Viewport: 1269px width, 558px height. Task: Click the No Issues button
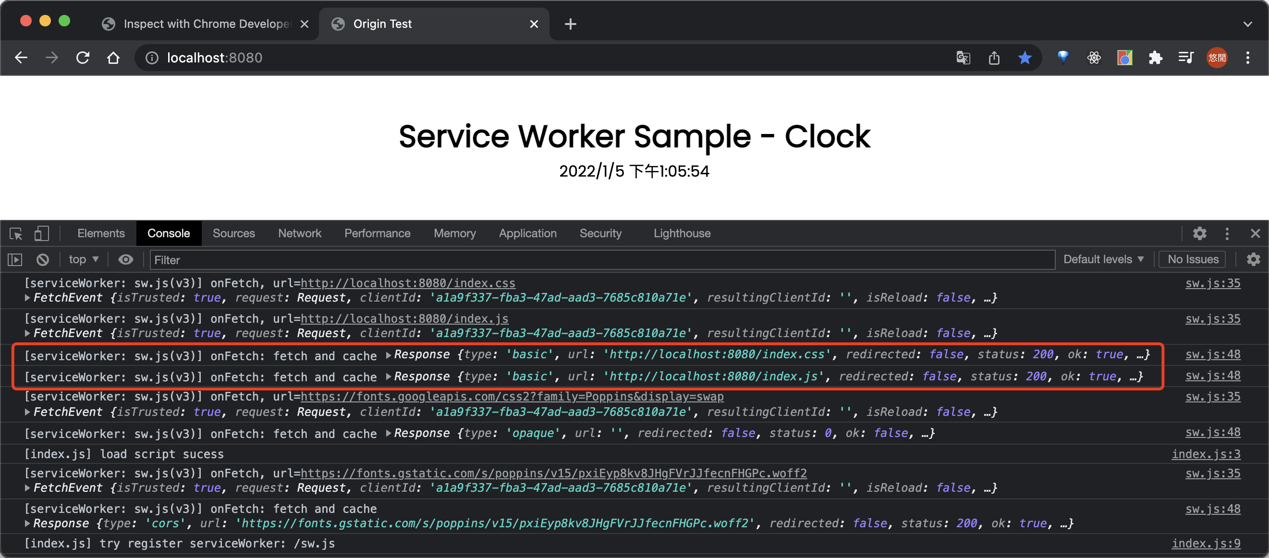tap(1192, 259)
